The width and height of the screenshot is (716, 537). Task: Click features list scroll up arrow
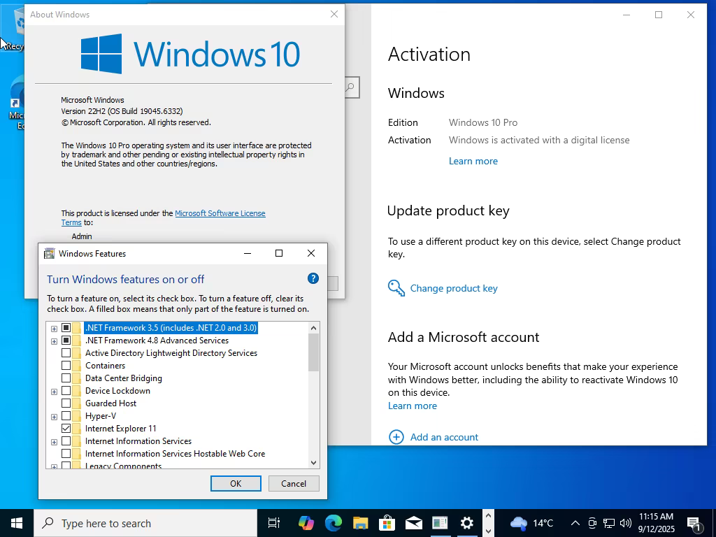pyautogui.click(x=314, y=327)
